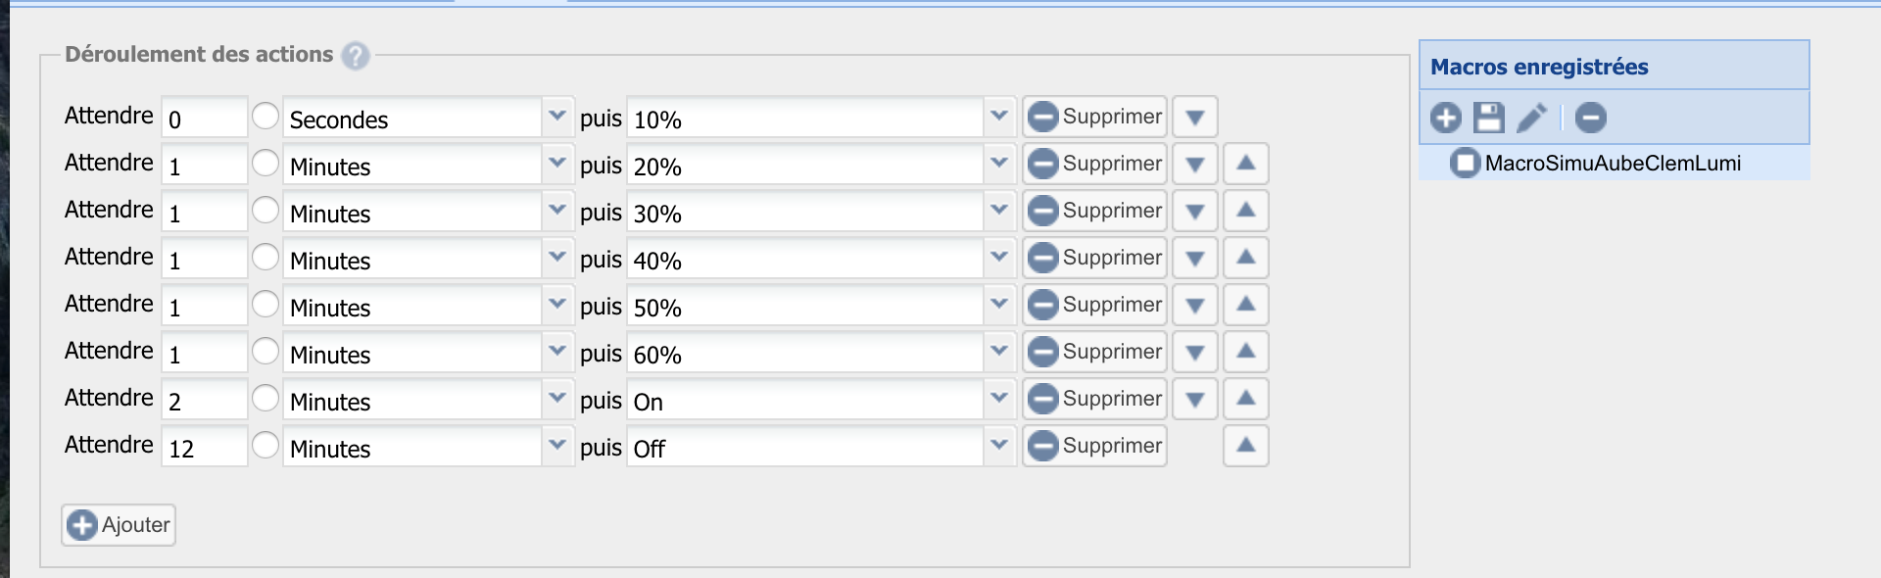
Task: Move the On action row down
Action: pos(1194,399)
